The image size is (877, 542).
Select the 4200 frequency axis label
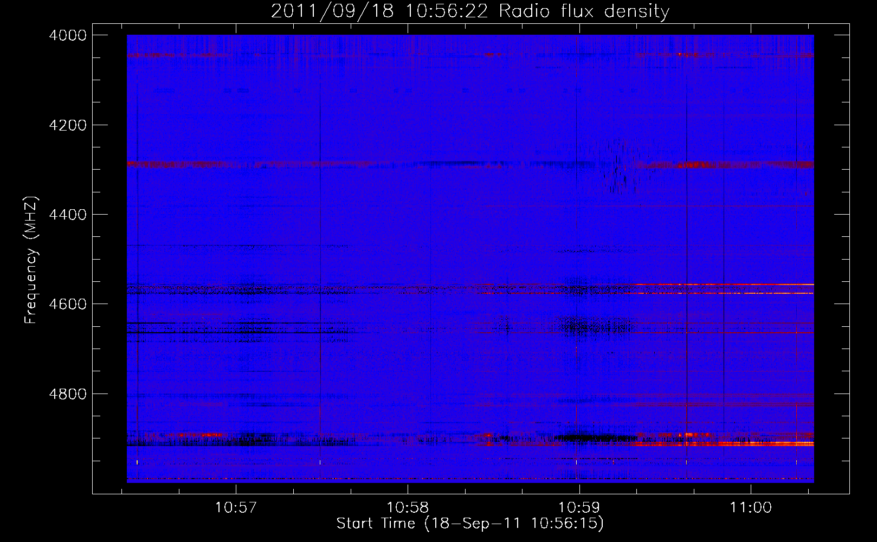tap(67, 125)
